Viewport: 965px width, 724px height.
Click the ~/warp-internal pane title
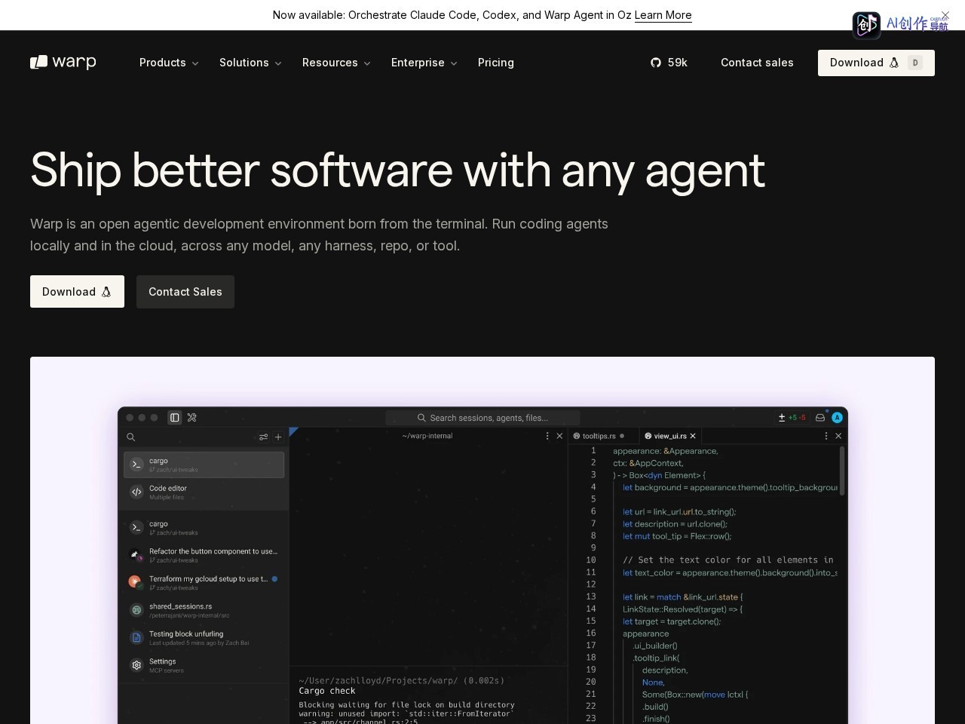427,436
